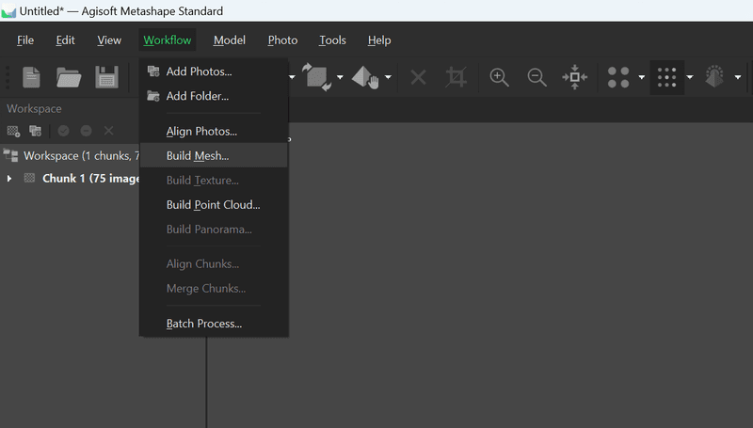Open dropdown arrow partly hidden behind Workflow menu
The height and width of the screenshot is (428, 753).
pos(292,77)
